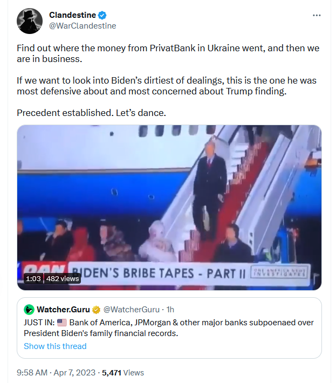The width and height of the screenshot is (336, 383).
Task: Open the quoted tweet's 1h timestamp
Action: tap(170, 310)
